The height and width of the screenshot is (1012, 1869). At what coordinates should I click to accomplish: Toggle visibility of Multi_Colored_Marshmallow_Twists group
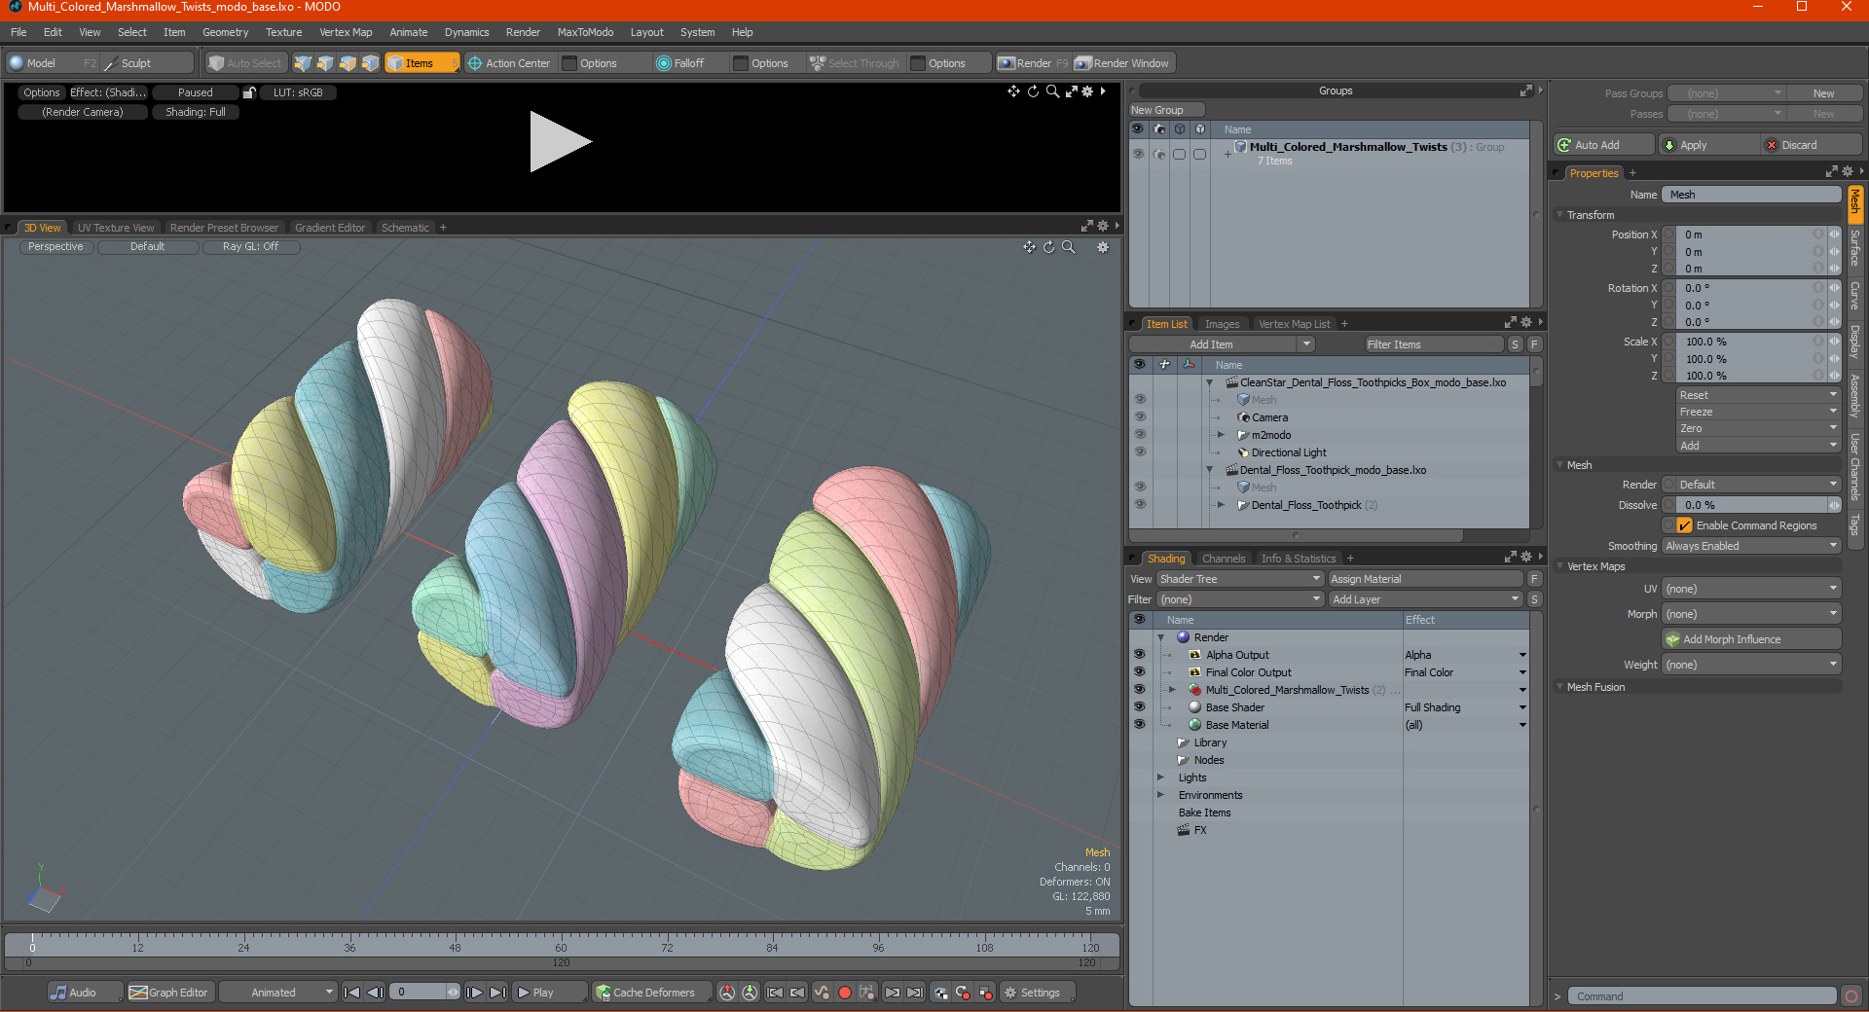coord(1137,154)
